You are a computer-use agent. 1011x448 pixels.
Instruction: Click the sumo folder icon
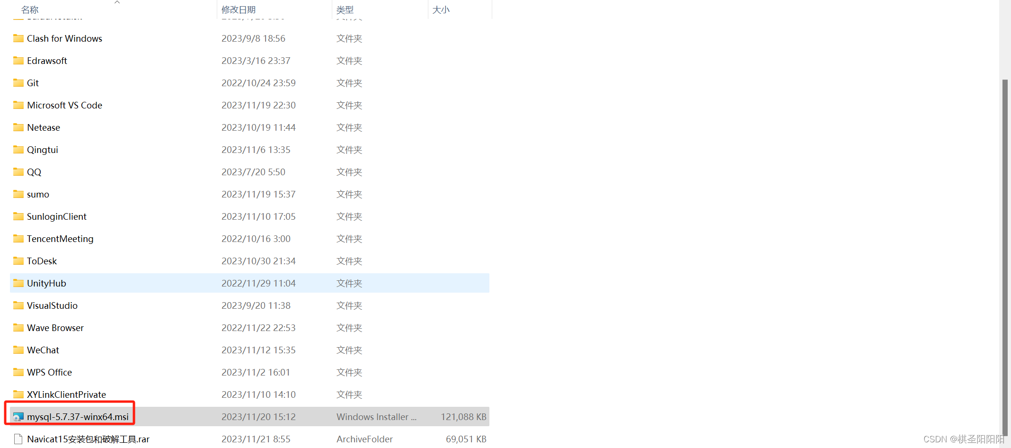click(18, 194)
